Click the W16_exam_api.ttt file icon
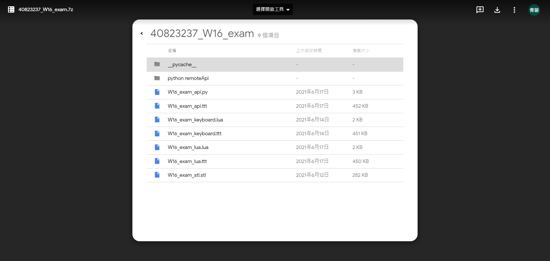The width and height of the screenshot is (550, 261). coord(157,106)
